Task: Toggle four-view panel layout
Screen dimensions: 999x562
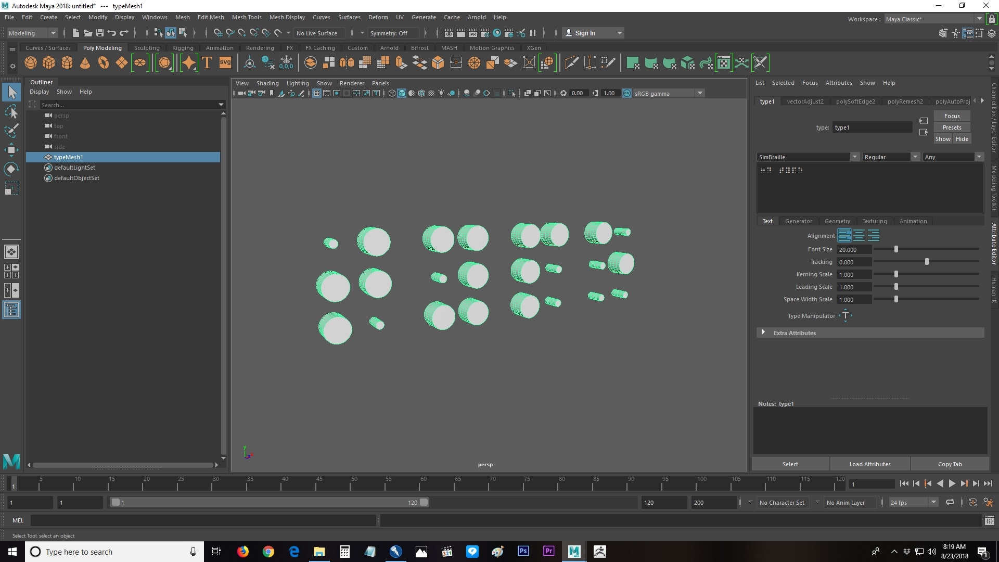Action: (11, 271)
